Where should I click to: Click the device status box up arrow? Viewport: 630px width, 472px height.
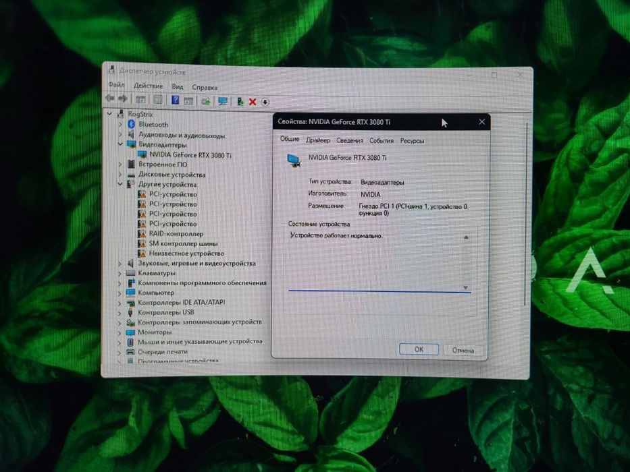click(x=466, y=237)
